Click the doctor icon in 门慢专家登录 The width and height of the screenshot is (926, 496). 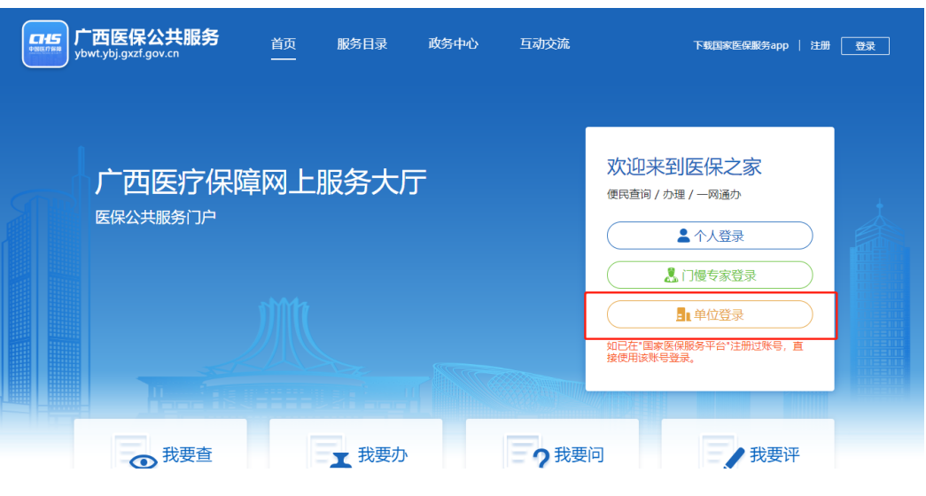pyautogui.click(x=671, y=275)
